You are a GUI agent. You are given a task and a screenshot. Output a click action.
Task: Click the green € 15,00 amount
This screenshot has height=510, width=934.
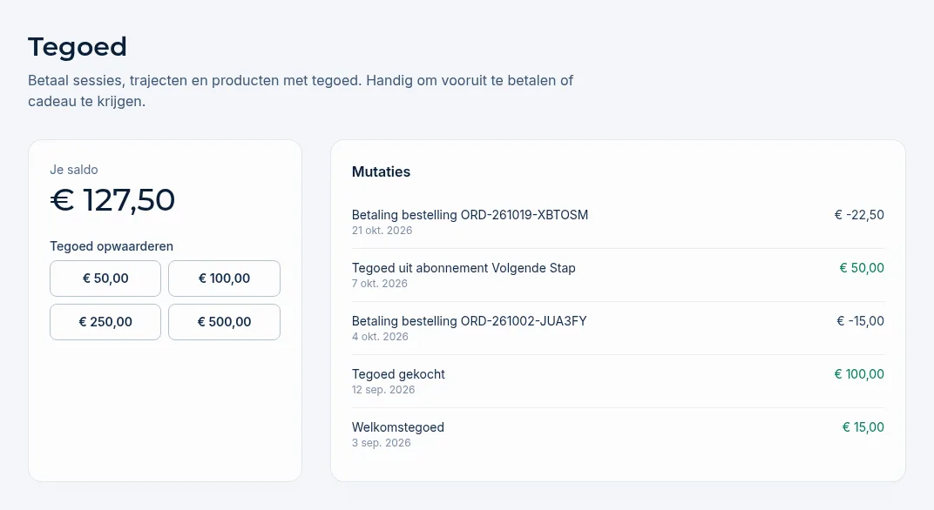(863, 426)
